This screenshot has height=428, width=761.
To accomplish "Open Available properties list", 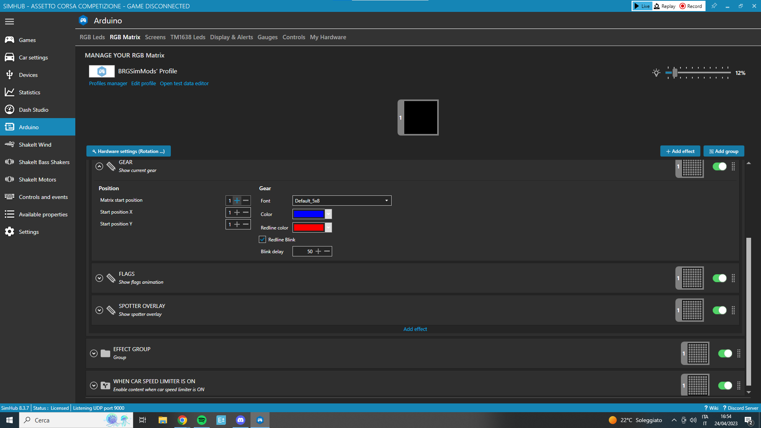I will pyautogui.click(x=38, y=214).
